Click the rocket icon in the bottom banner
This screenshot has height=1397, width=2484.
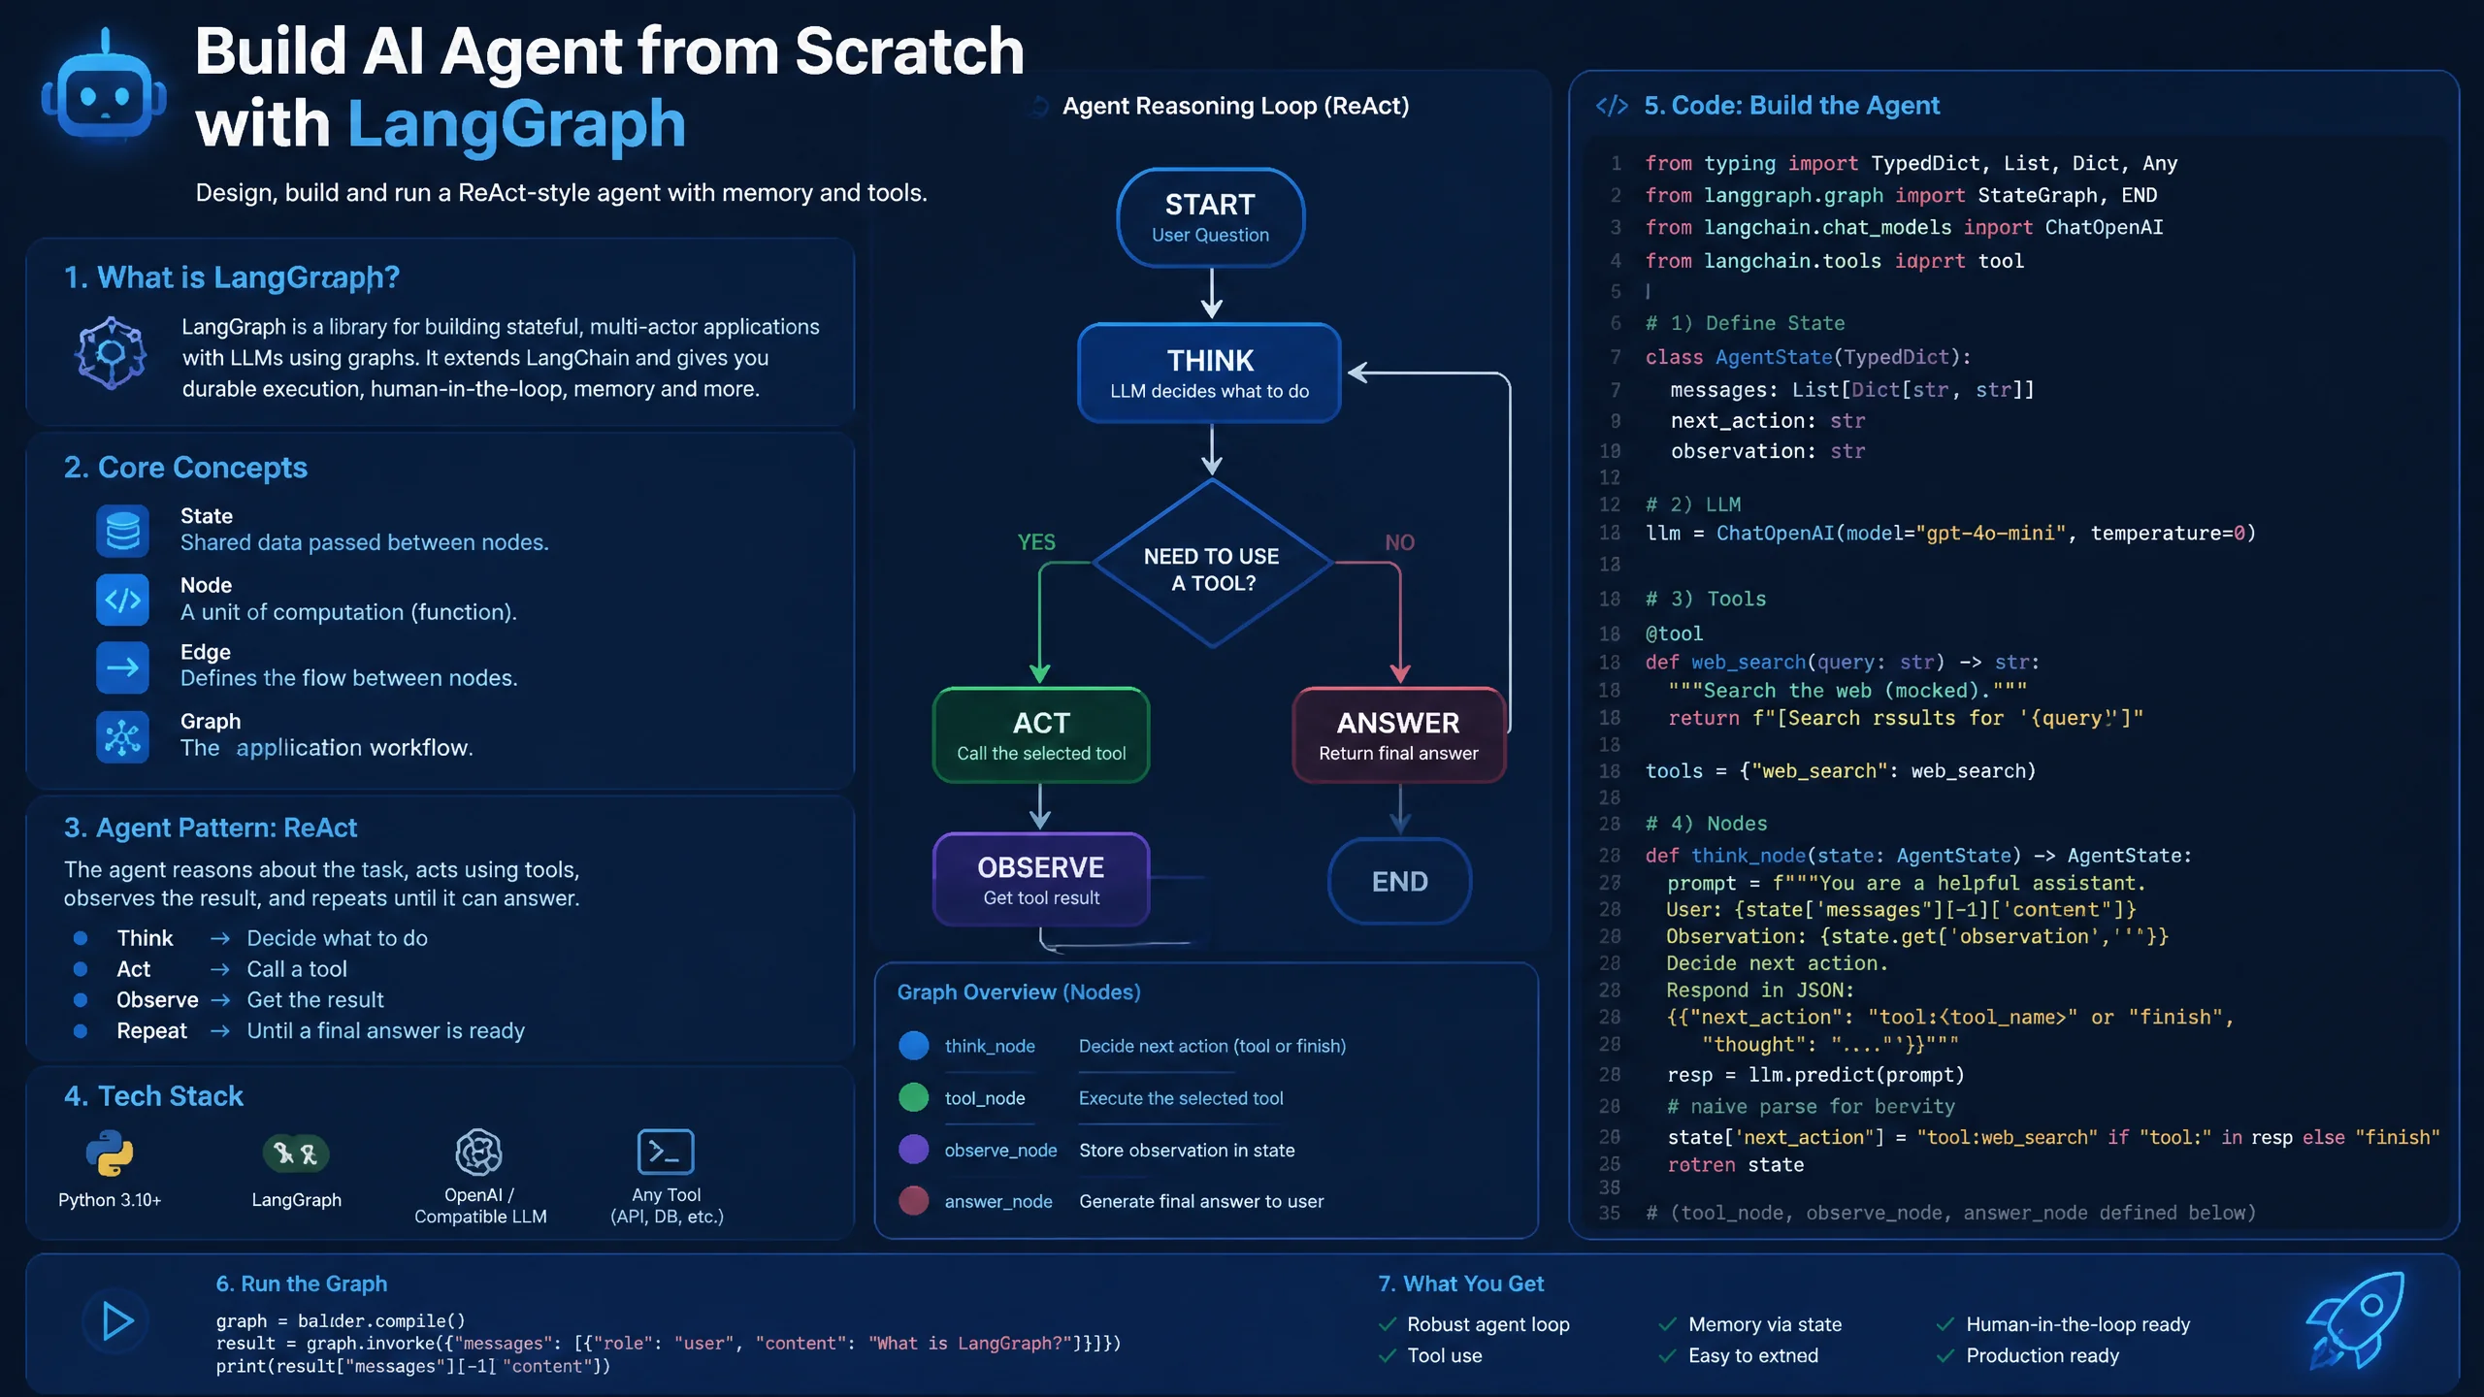2355,1321
